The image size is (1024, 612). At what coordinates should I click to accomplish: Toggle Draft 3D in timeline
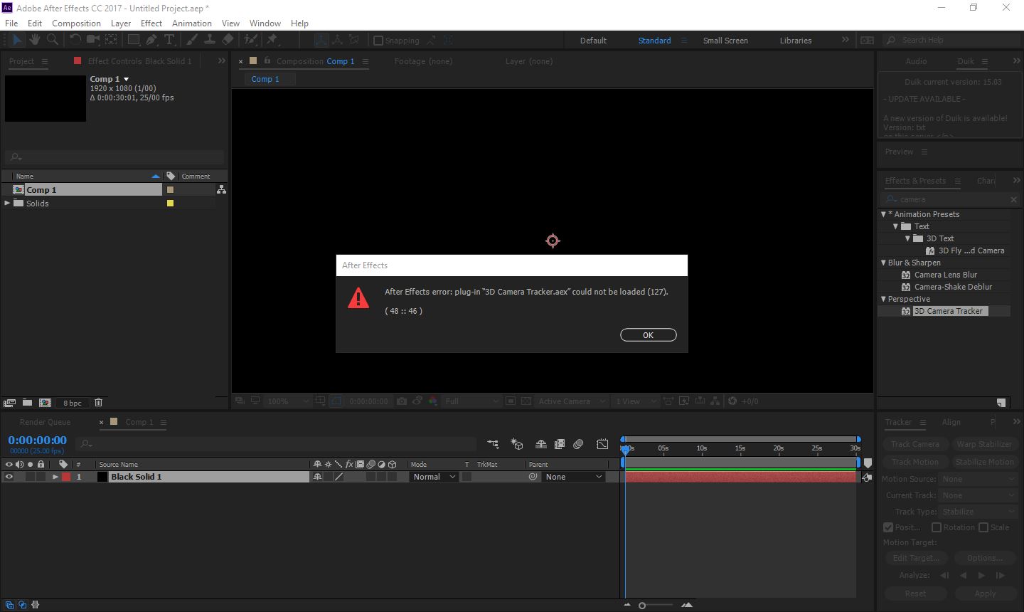[x=517, y=444]
